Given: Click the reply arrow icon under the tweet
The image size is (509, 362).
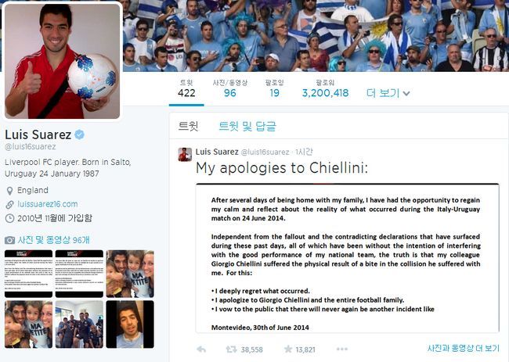Looking at the screenshot, I should [x=201, y=349].
